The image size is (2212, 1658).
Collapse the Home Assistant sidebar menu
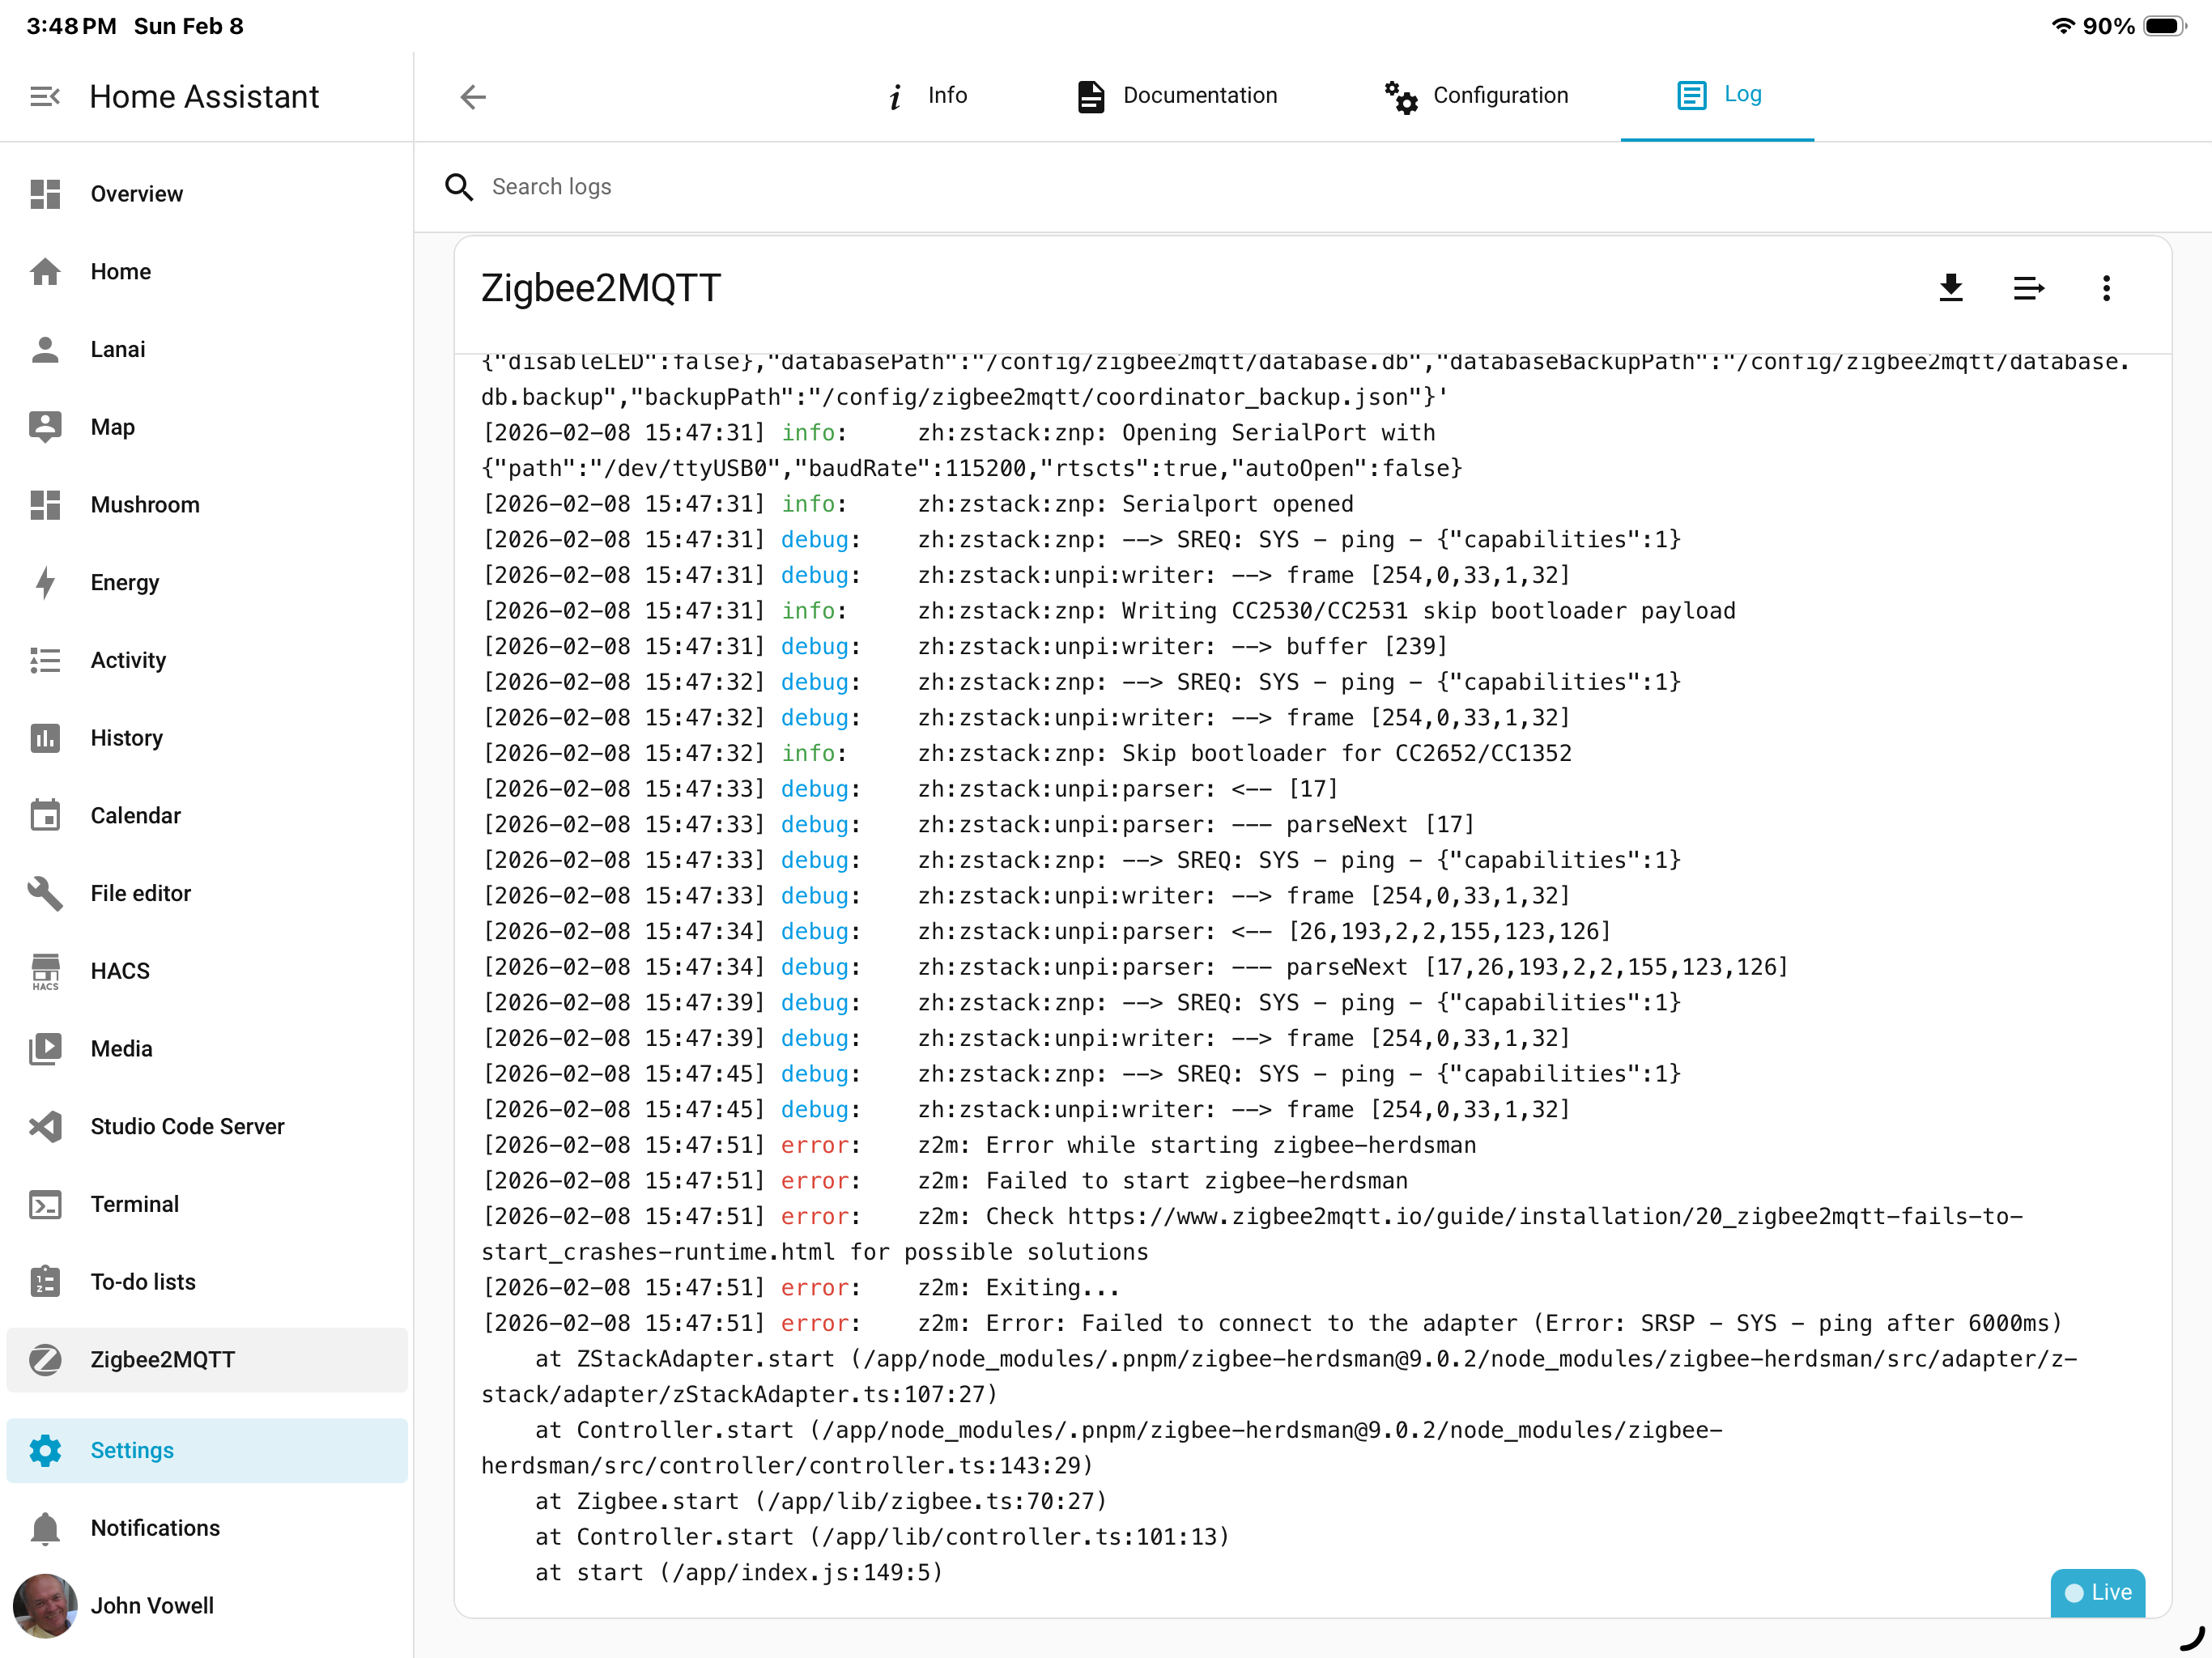point(45,97)
